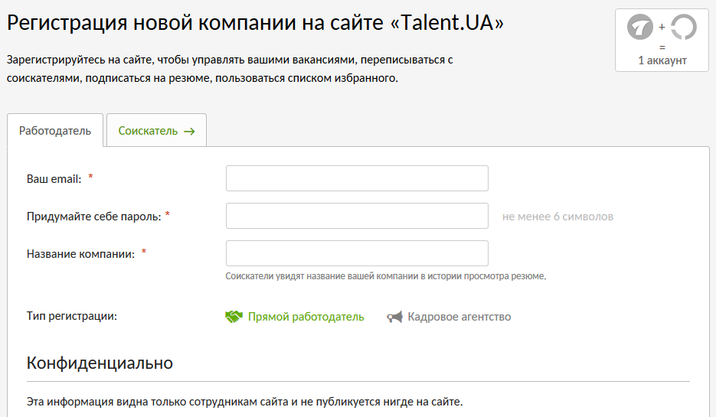Image resolution: width=716 pixels, height=417 pixels.
Task: Open the Соискатель tab
Action: [156, 131]
